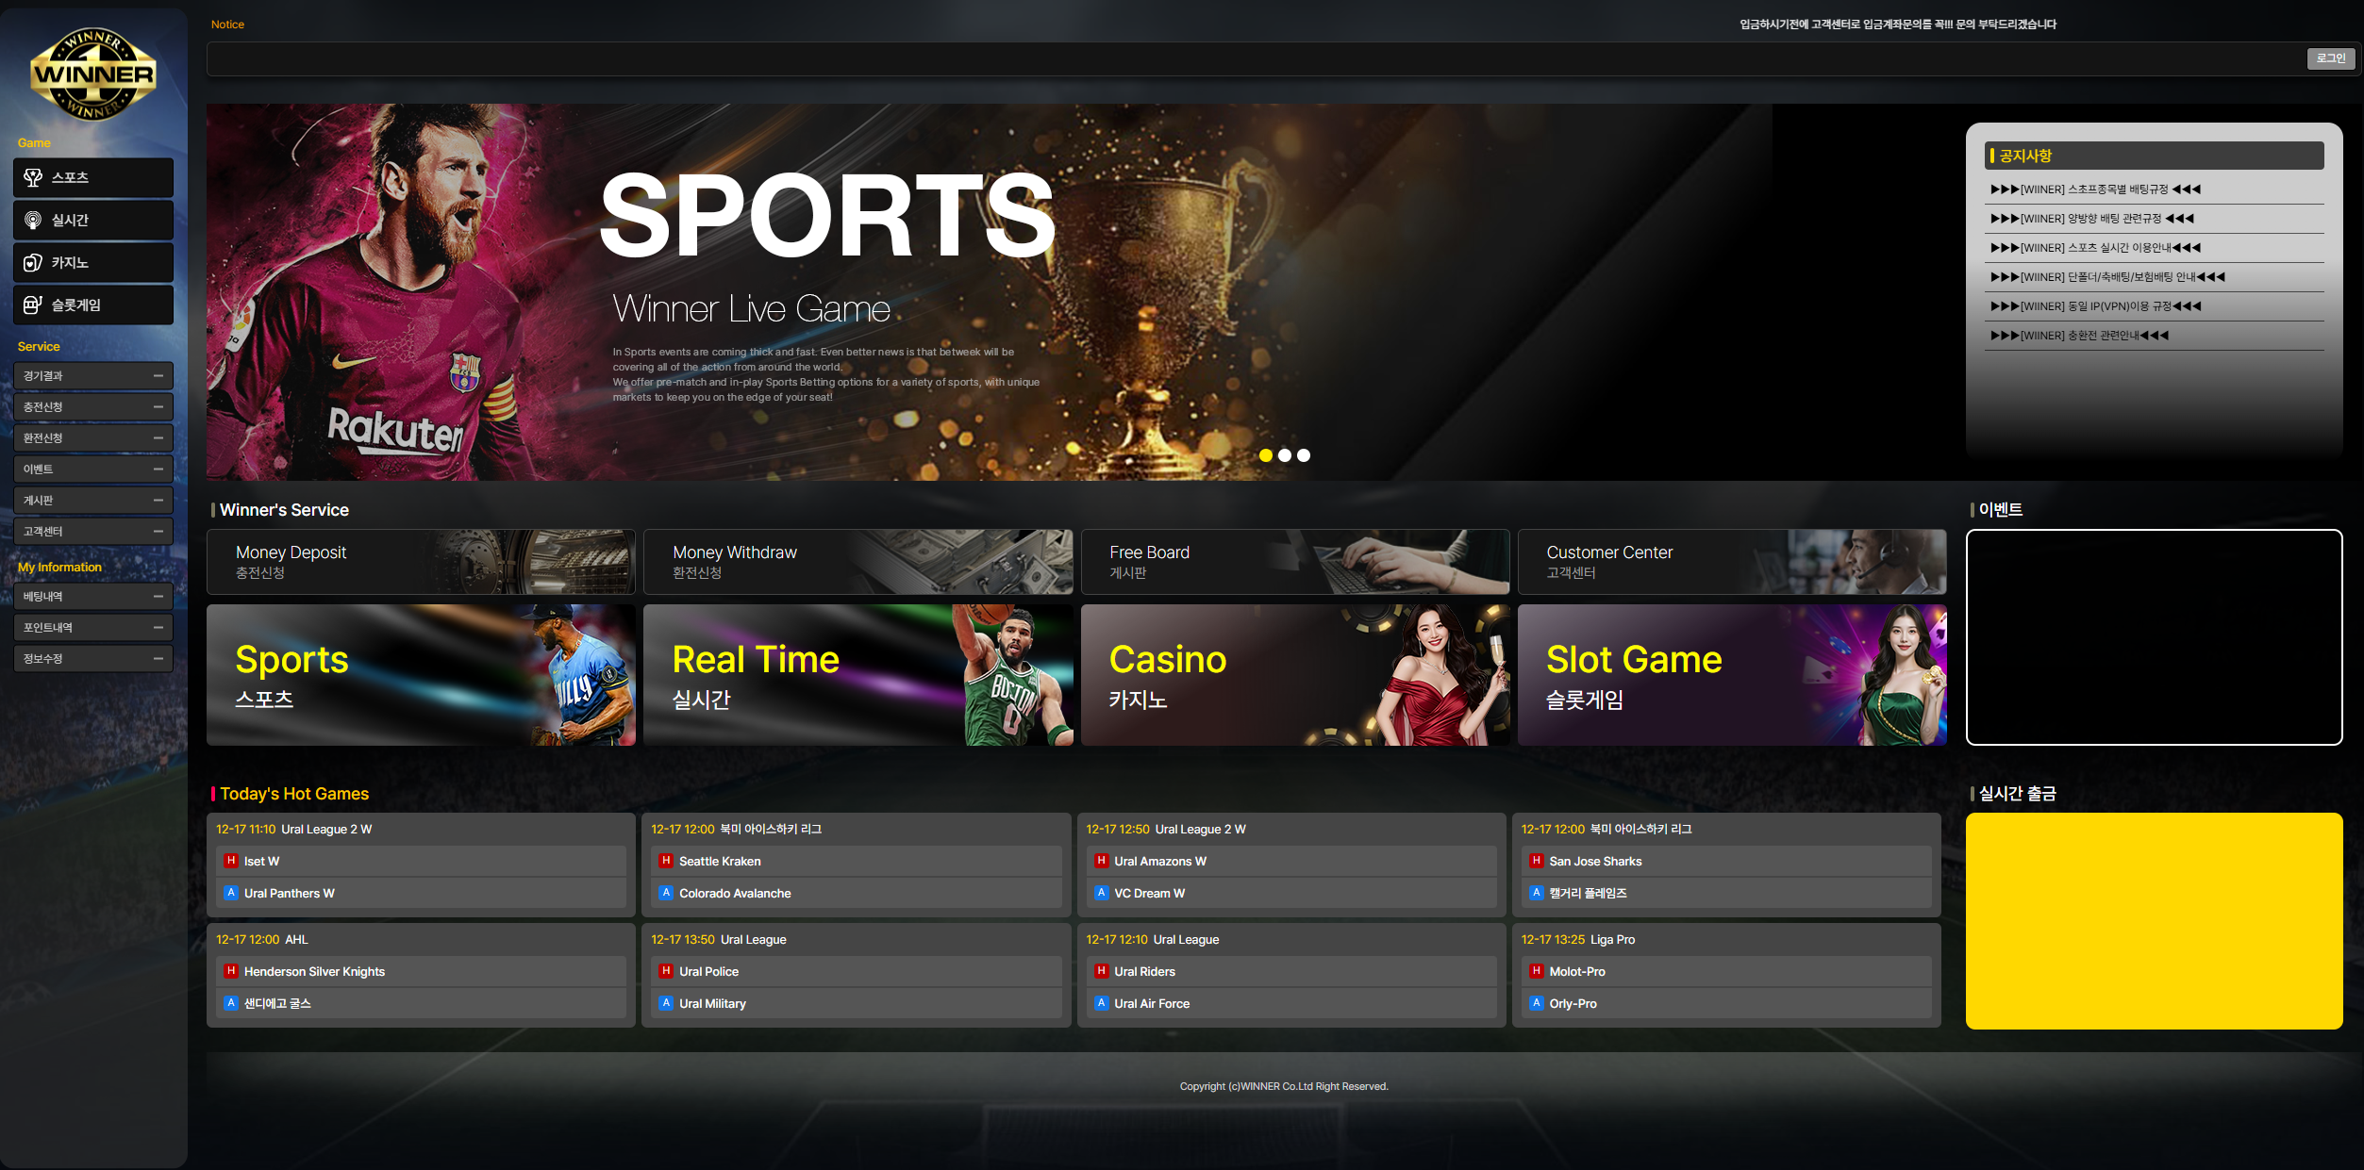Open the 스포츠 trophy icon menu

pyautogui.click(x=33, y=177)
